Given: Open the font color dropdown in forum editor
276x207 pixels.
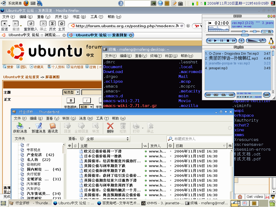Looking at the screenshot, I should coord(87,107).
